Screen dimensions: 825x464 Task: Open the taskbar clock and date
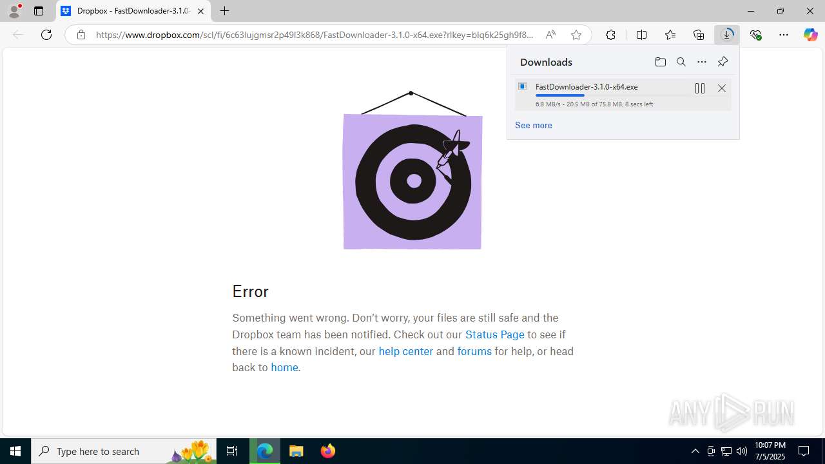770,451
